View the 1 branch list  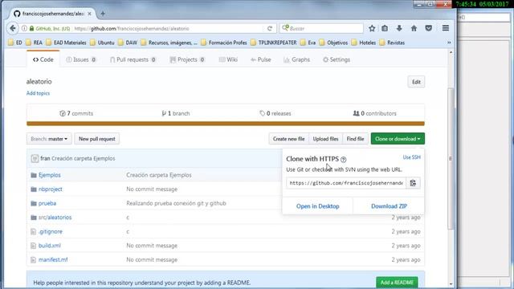click(x=176, y=113)
